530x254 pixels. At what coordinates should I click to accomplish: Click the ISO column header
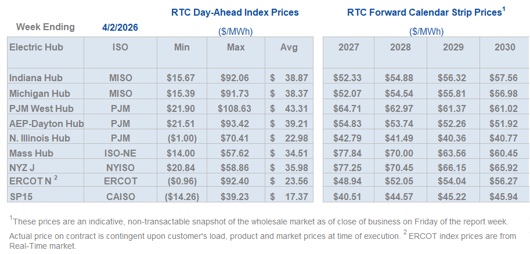point(120,47)
